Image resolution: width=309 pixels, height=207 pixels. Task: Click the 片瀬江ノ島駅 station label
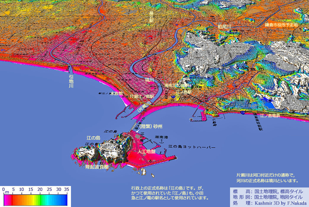tap(143, 96)
